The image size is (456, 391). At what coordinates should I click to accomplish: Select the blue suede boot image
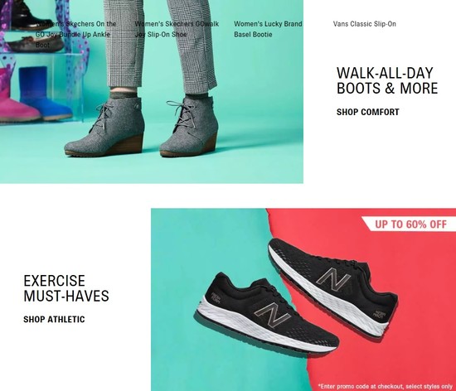tap(44, 93)
